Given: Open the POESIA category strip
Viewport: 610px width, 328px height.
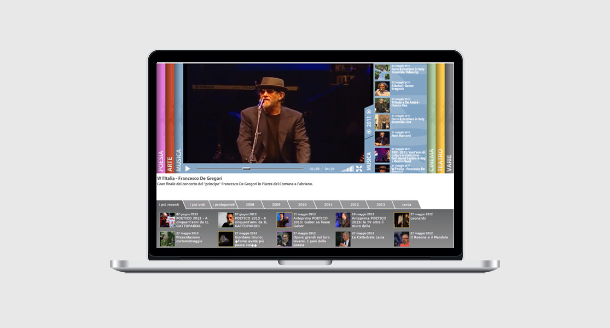Looking at the screenshot, I should 161,118.
